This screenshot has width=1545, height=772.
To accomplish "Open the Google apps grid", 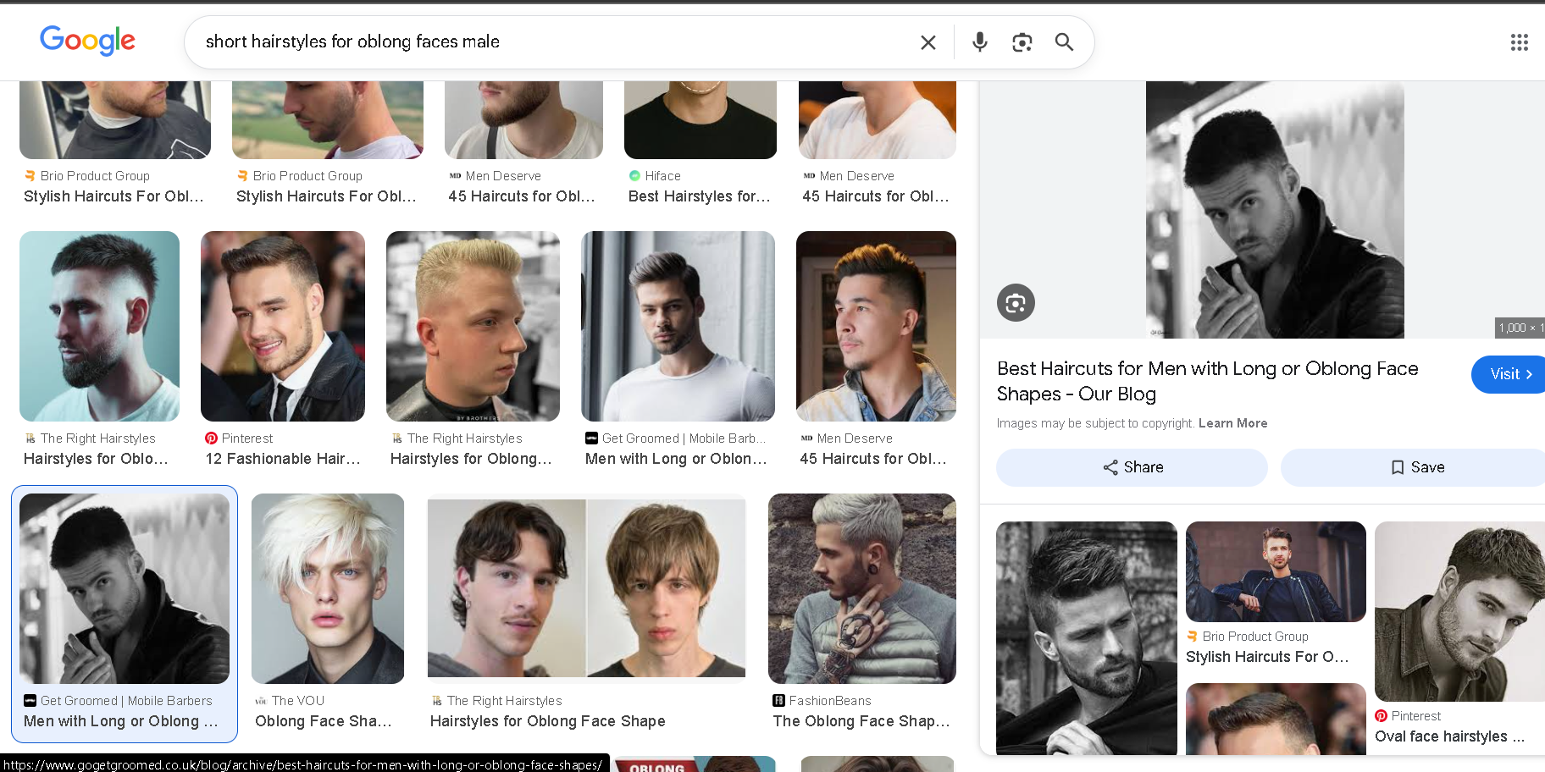I will (1519, 42).
